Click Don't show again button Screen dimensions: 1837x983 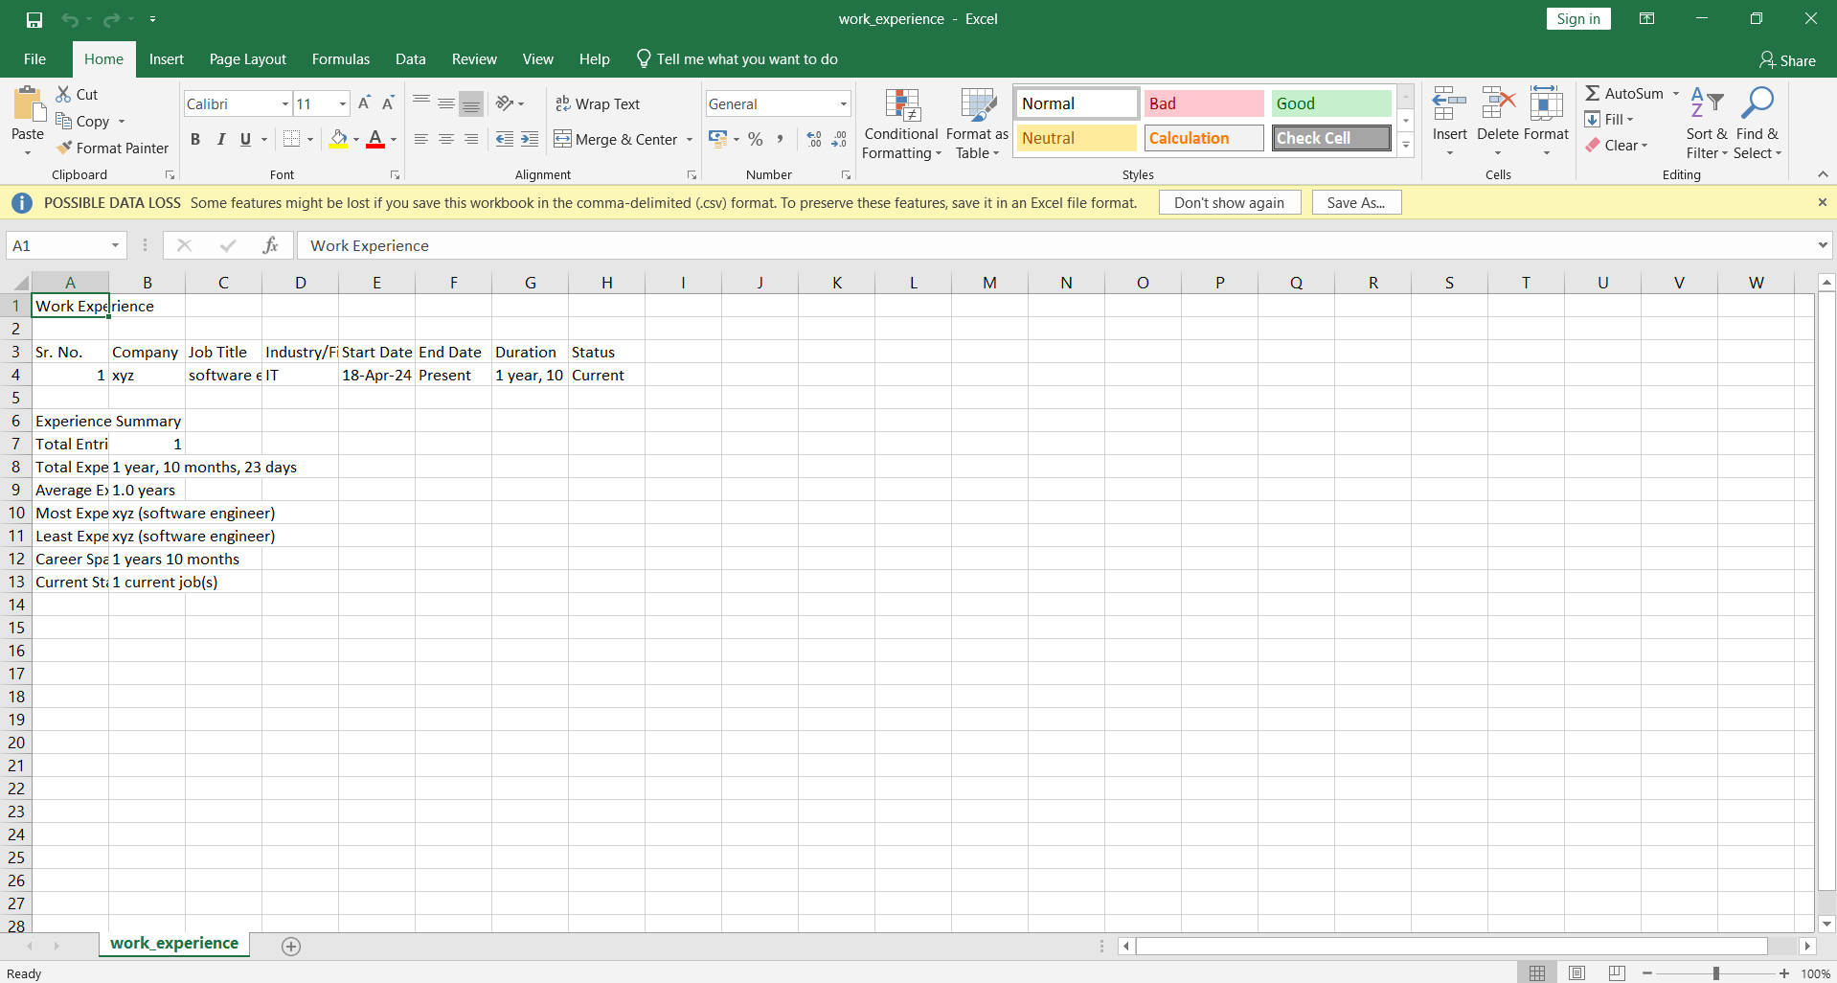pos(1230,203)
